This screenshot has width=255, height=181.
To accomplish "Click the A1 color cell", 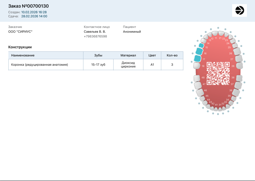I will (x=152, y=65).
